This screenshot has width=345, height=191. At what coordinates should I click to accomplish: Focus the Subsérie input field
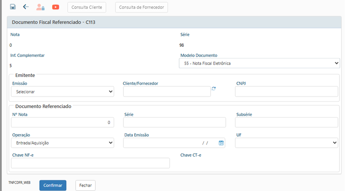tap(286, 123)
